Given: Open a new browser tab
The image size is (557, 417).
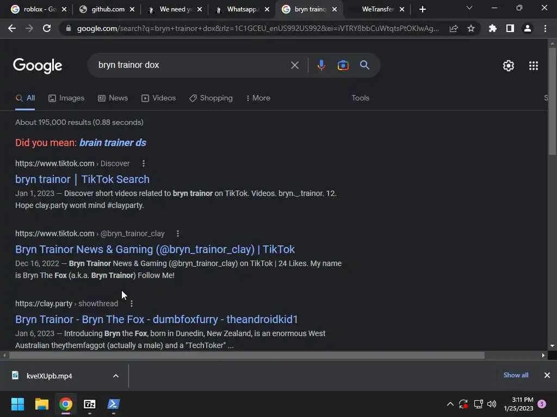Looking at the screenshot, I should click(x=422, y=9).
